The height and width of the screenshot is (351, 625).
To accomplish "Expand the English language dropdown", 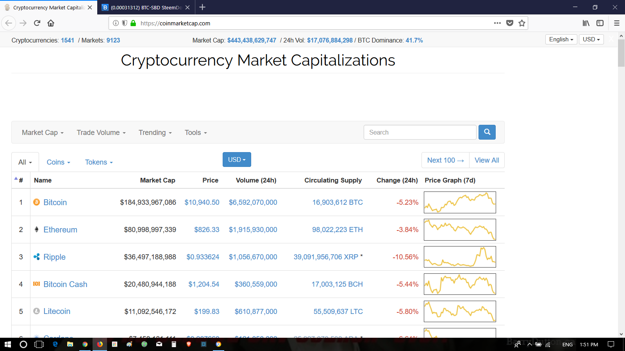I will click(561, 39).
